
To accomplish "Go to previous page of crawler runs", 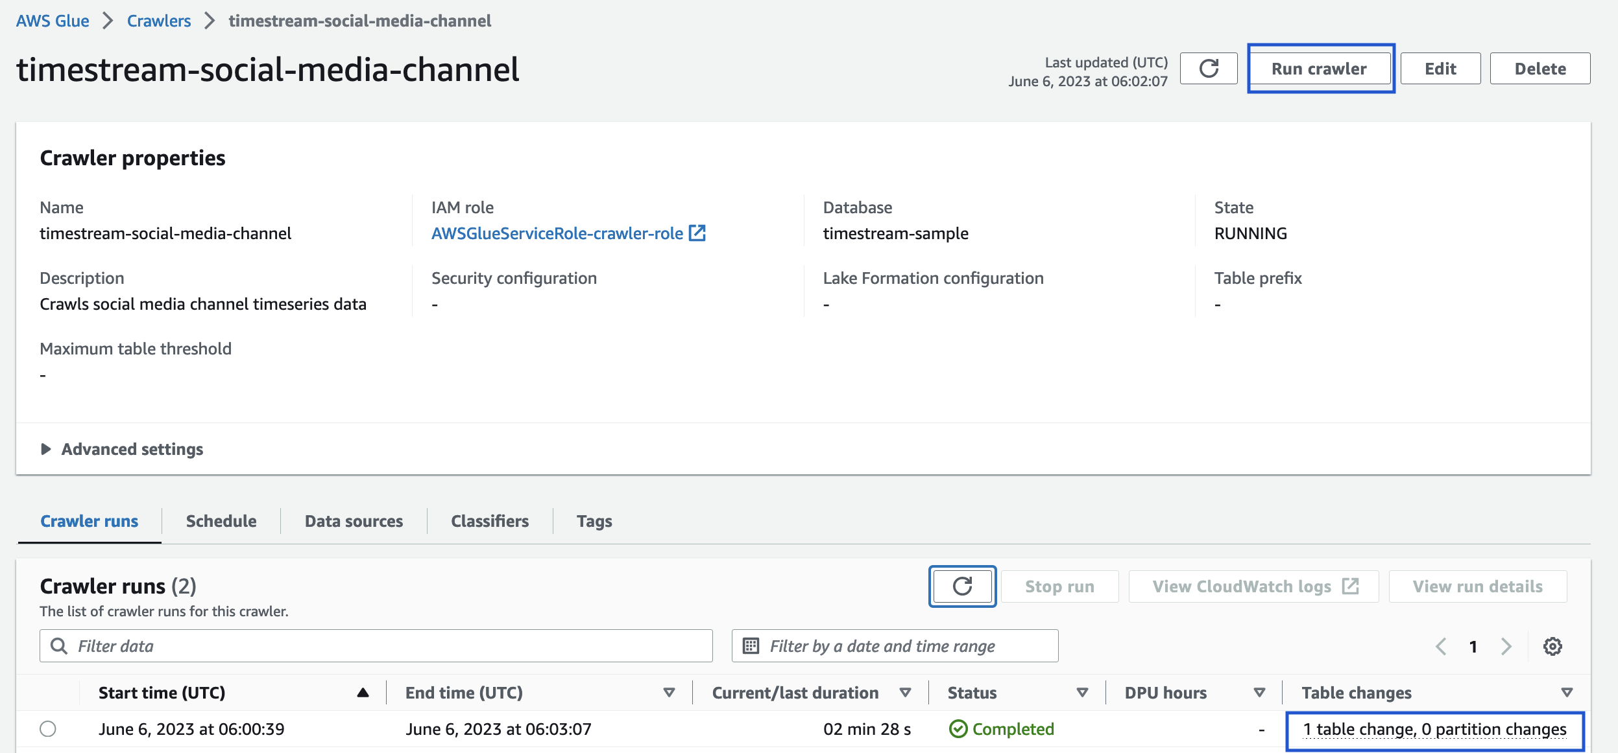I will click(1441, 646).
